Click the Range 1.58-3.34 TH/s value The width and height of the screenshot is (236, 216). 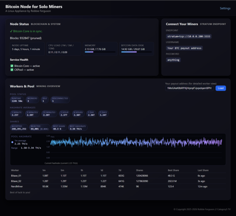click(x=31, y=148)
